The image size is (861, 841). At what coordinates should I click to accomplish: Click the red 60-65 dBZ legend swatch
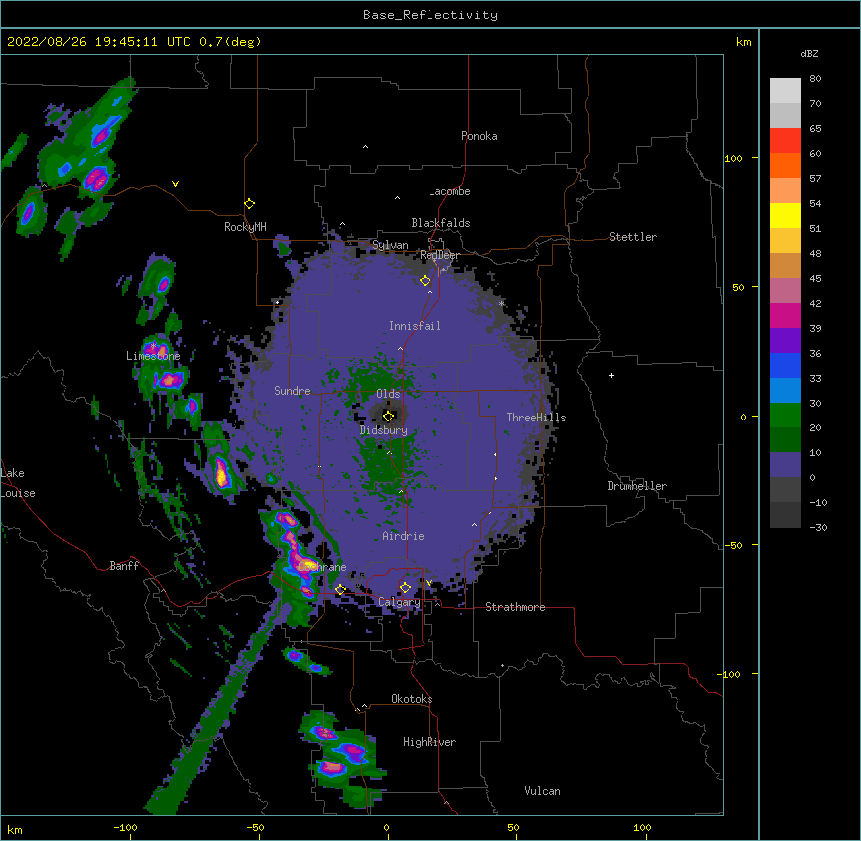[785, 141]
